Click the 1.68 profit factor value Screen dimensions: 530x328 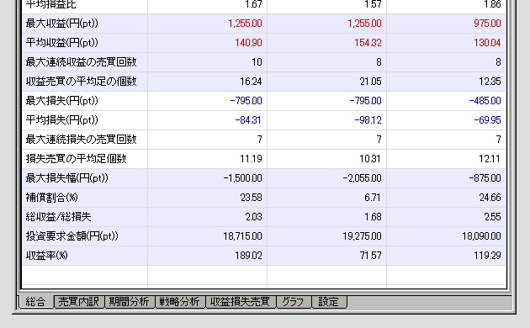pos(374,216)
